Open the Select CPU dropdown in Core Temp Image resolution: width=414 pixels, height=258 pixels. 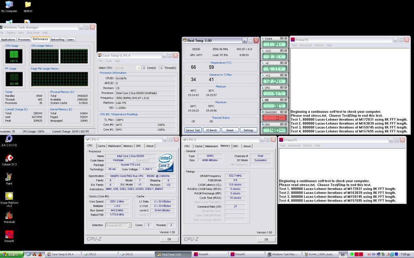click(x=127, y=68)
